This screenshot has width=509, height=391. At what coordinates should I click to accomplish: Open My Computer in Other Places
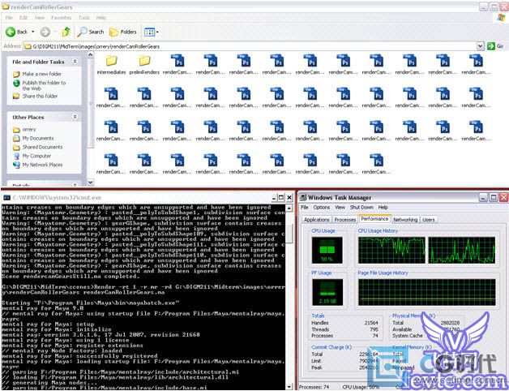pos(36,156)
